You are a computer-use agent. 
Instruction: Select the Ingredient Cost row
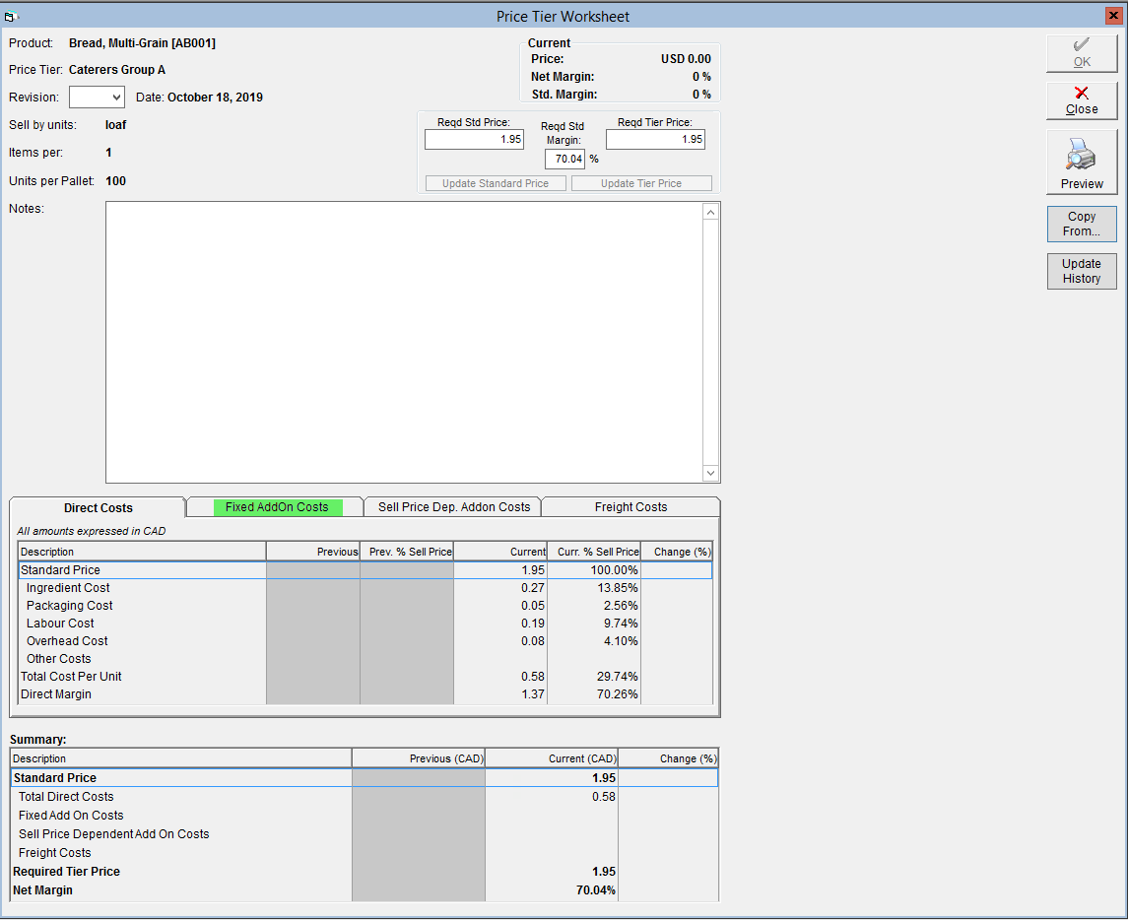(365, 588)
